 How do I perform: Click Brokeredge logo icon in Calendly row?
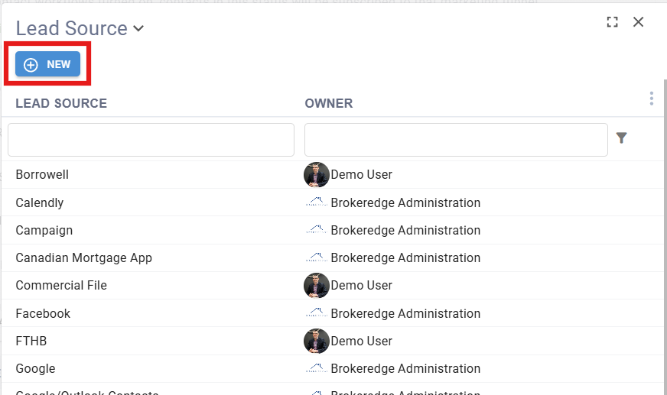click(316, 203)
